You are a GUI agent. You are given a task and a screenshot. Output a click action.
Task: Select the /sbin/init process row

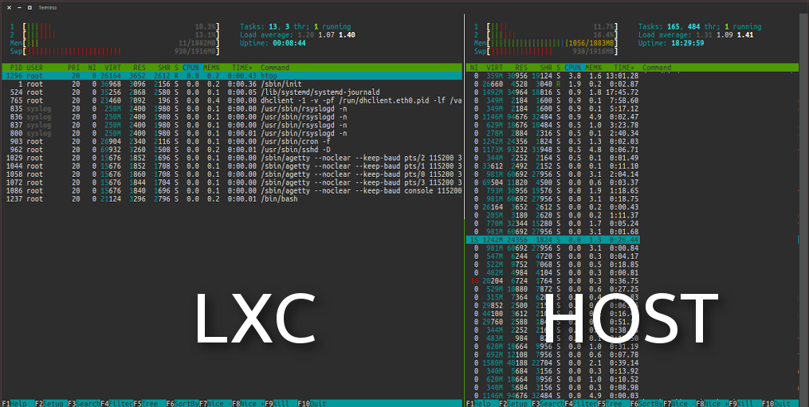232,84
